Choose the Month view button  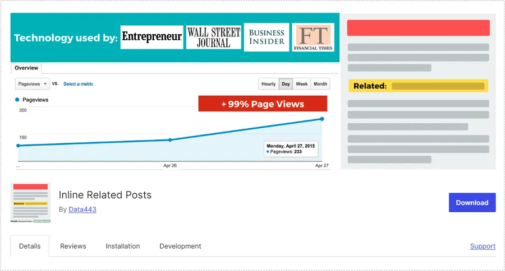click(320, 84)
